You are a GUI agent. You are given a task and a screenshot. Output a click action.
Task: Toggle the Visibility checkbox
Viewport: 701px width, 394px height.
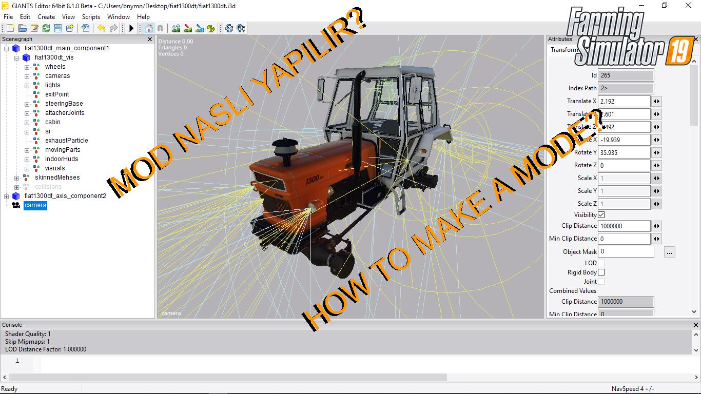coord(601,215)
